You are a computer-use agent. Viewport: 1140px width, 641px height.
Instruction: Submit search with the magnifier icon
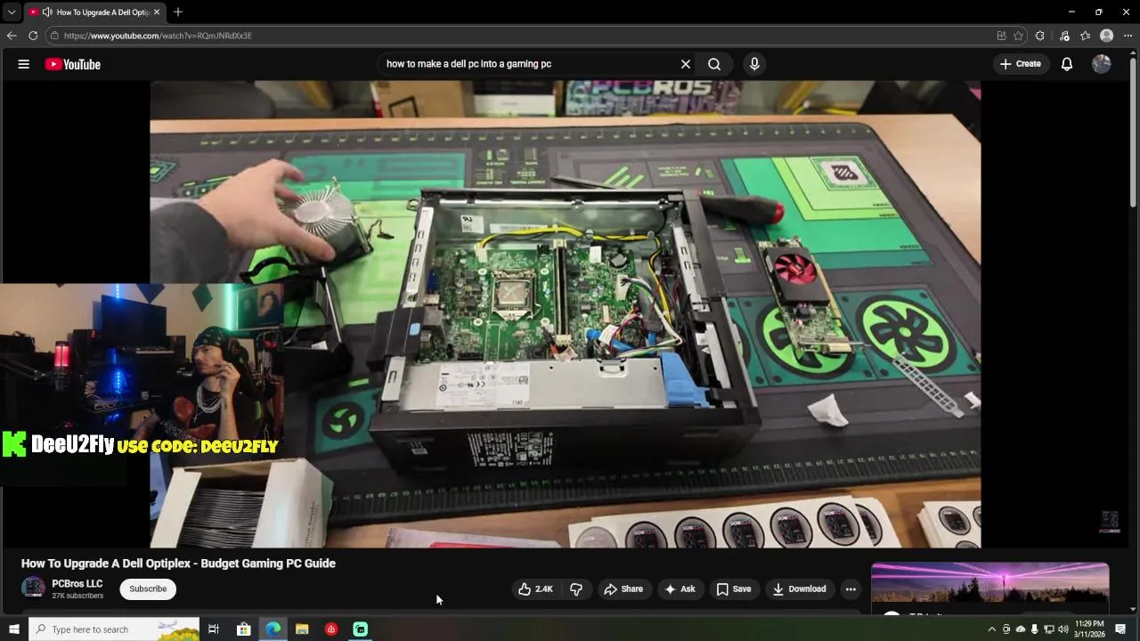click(714, 64)
